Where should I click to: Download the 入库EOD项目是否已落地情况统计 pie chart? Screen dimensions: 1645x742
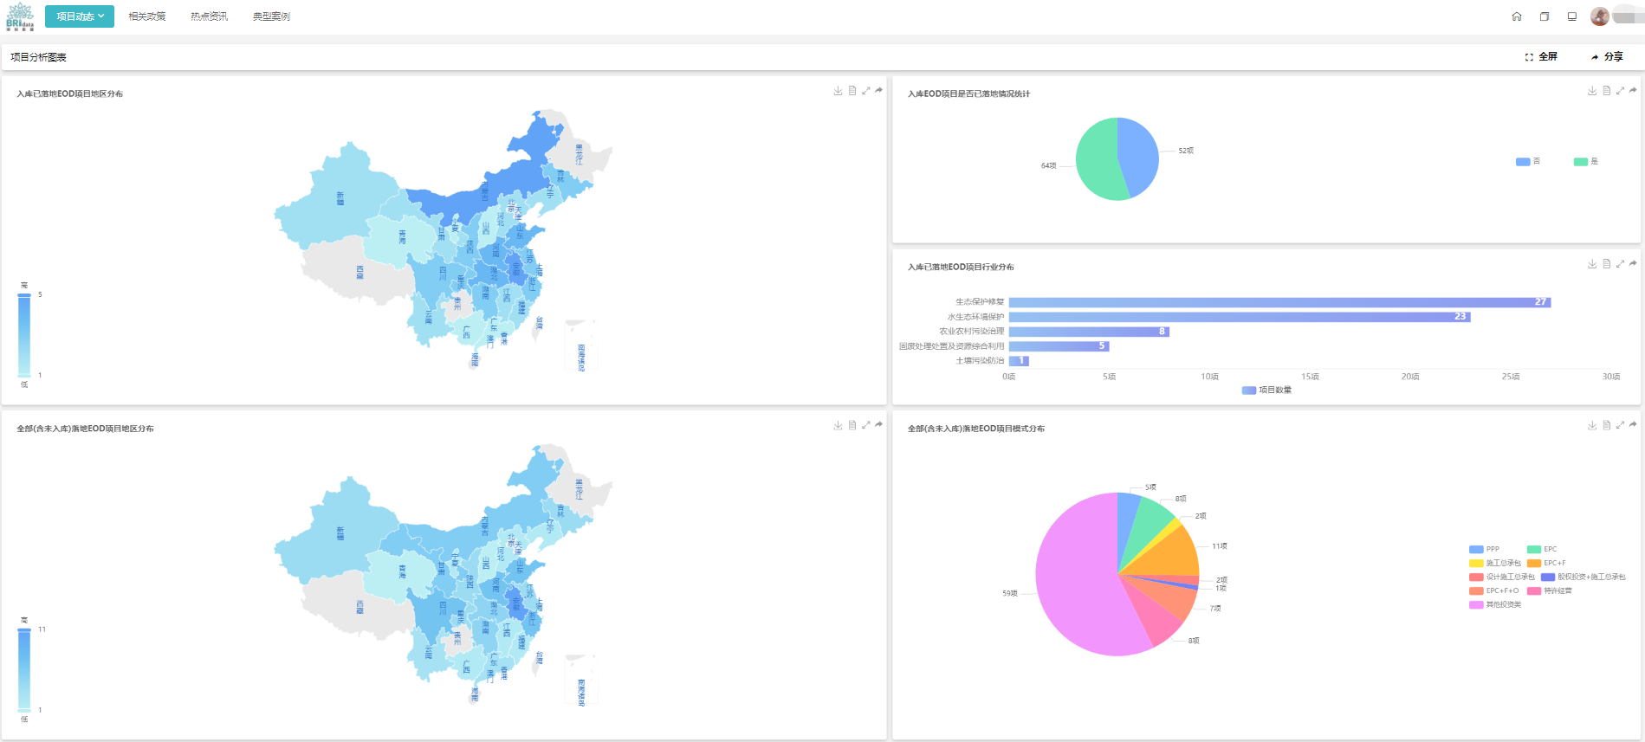pyautogui.click(x=1592, y=91)
